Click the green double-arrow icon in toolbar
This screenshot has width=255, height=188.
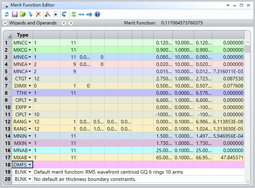click(73, 14)
